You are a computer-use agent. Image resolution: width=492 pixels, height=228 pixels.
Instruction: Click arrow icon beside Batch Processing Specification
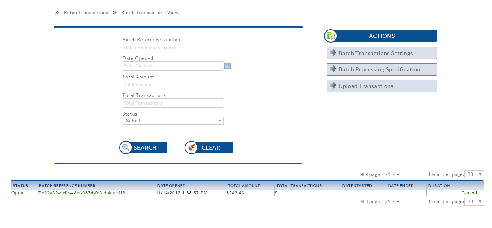(x=333, y=69)
